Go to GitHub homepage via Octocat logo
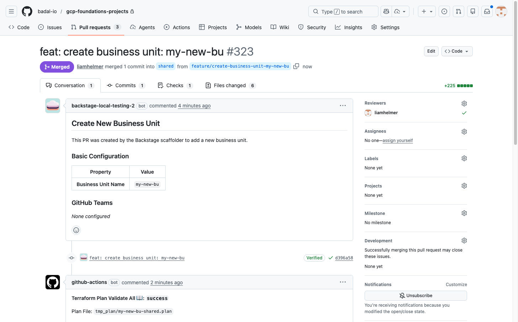The width and height of the screenshot is (518, 322). [27, 11]
